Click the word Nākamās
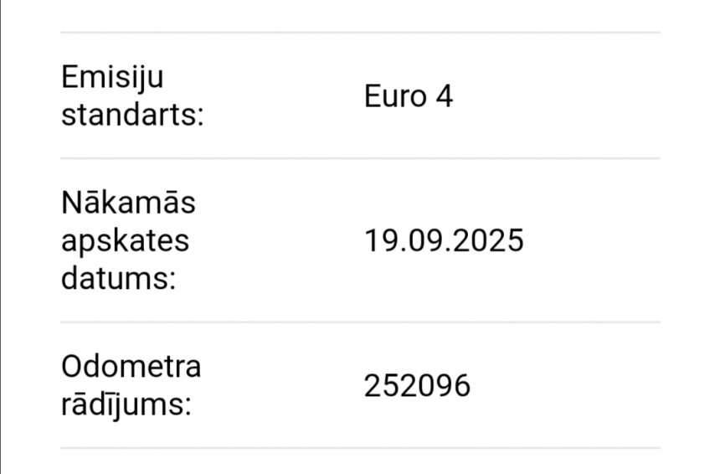This screenshot has width=720, height=474. 128,202
